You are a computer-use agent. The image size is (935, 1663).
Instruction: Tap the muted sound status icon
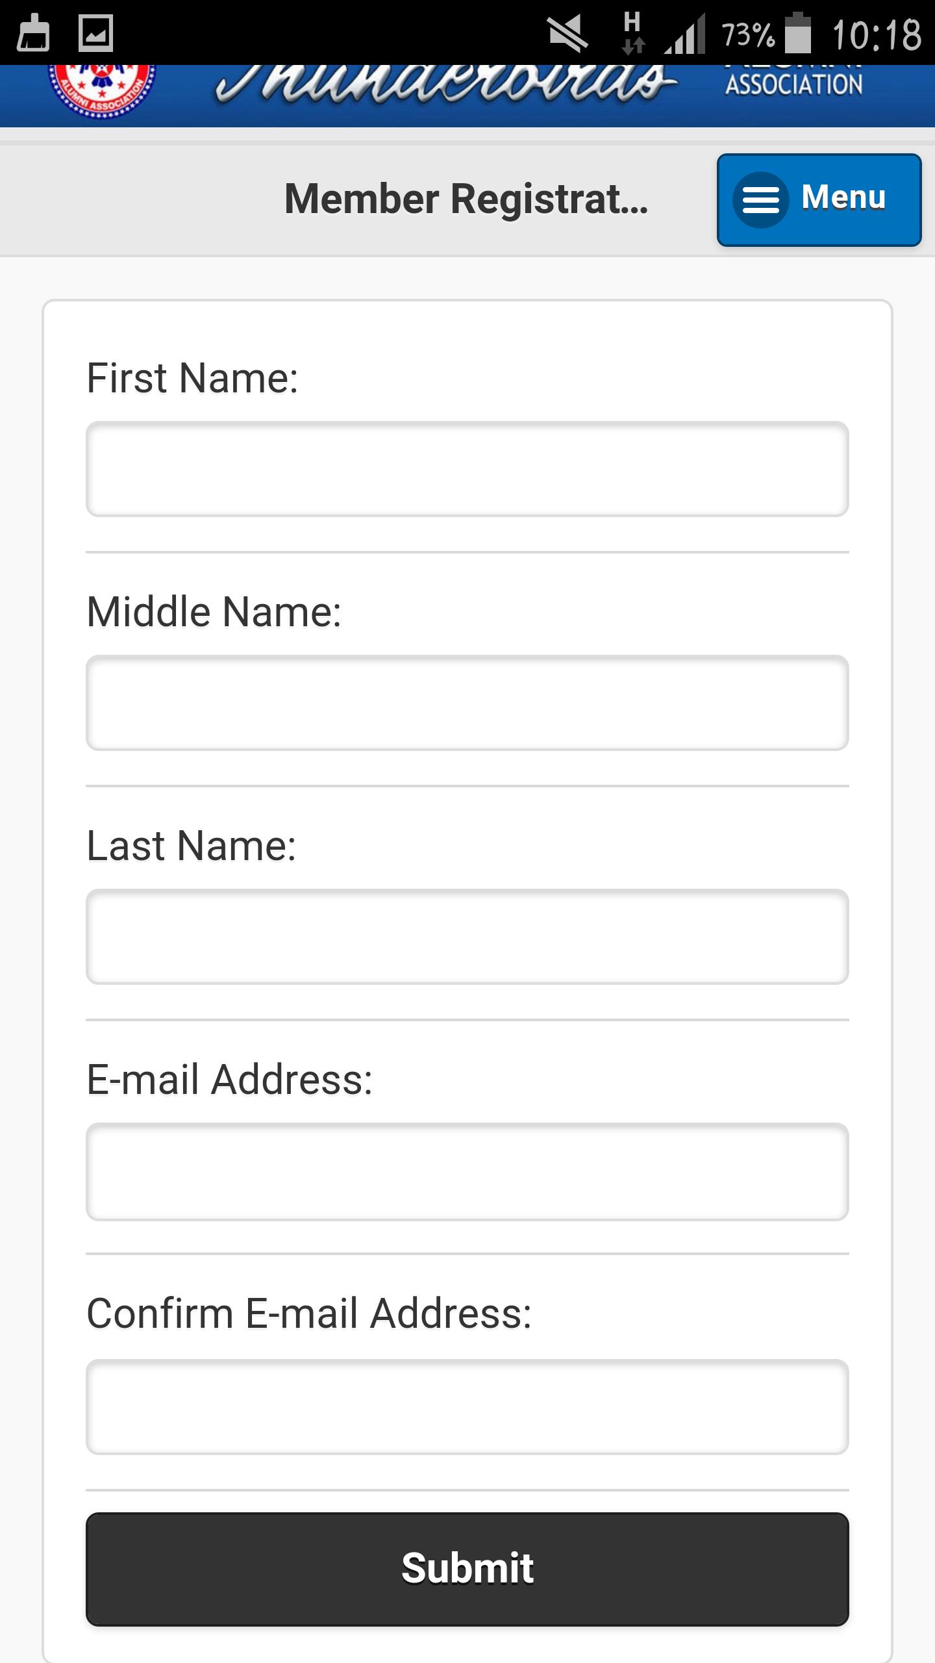[x=567, y=34]
